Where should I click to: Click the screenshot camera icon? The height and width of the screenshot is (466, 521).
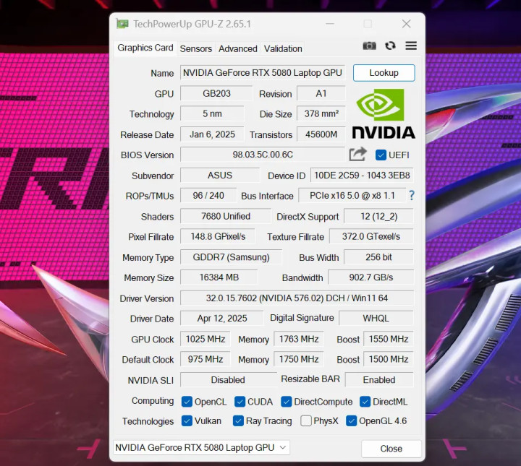tap(369, 46)
